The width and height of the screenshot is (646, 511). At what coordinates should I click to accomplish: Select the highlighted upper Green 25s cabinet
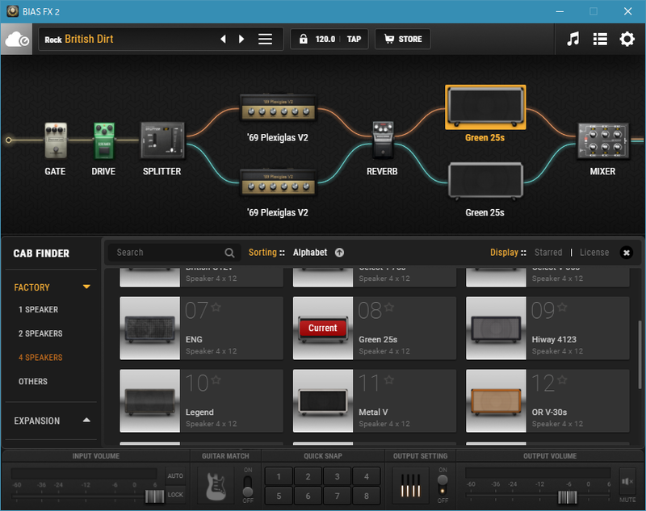(485, 107)
